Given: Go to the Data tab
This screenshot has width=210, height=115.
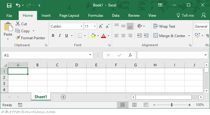Looking at the screenshot, I should pyautogui.click(x=116, y=16).
